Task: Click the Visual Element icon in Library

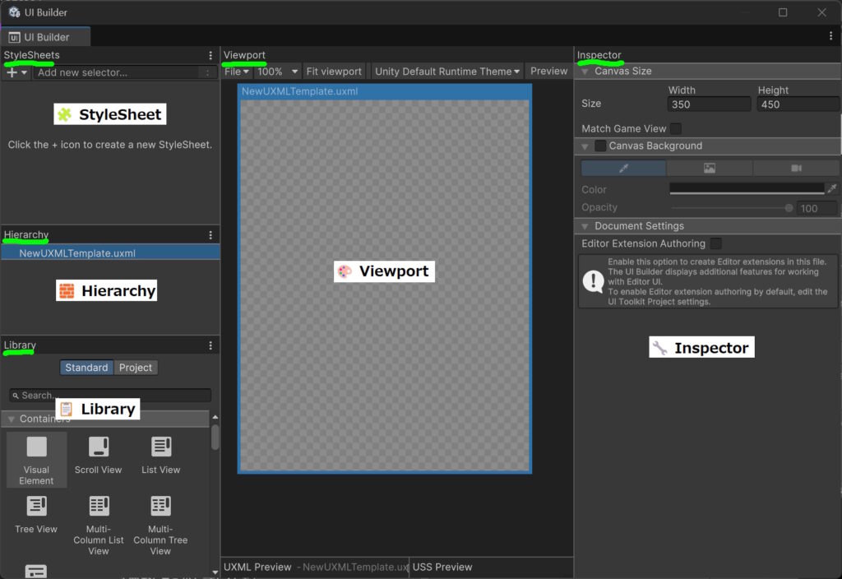Action: (x=36, y=447)
